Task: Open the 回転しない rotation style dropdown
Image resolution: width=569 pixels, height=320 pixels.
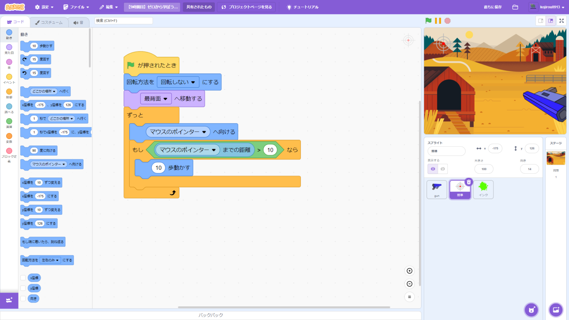Action: click(x=178, y=82)
